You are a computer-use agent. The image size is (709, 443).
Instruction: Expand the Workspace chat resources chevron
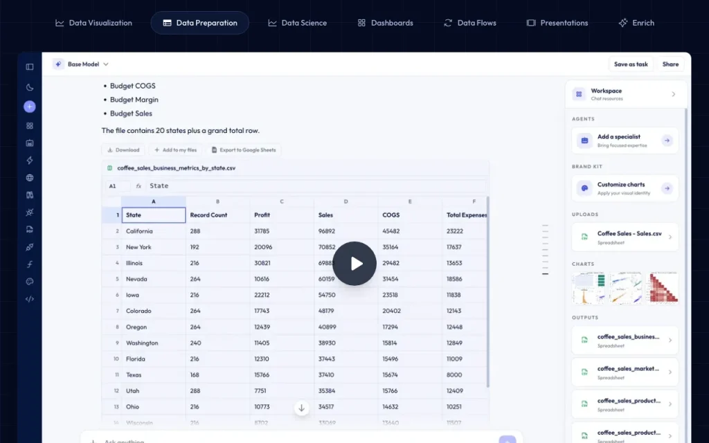(x=673, y=94)
